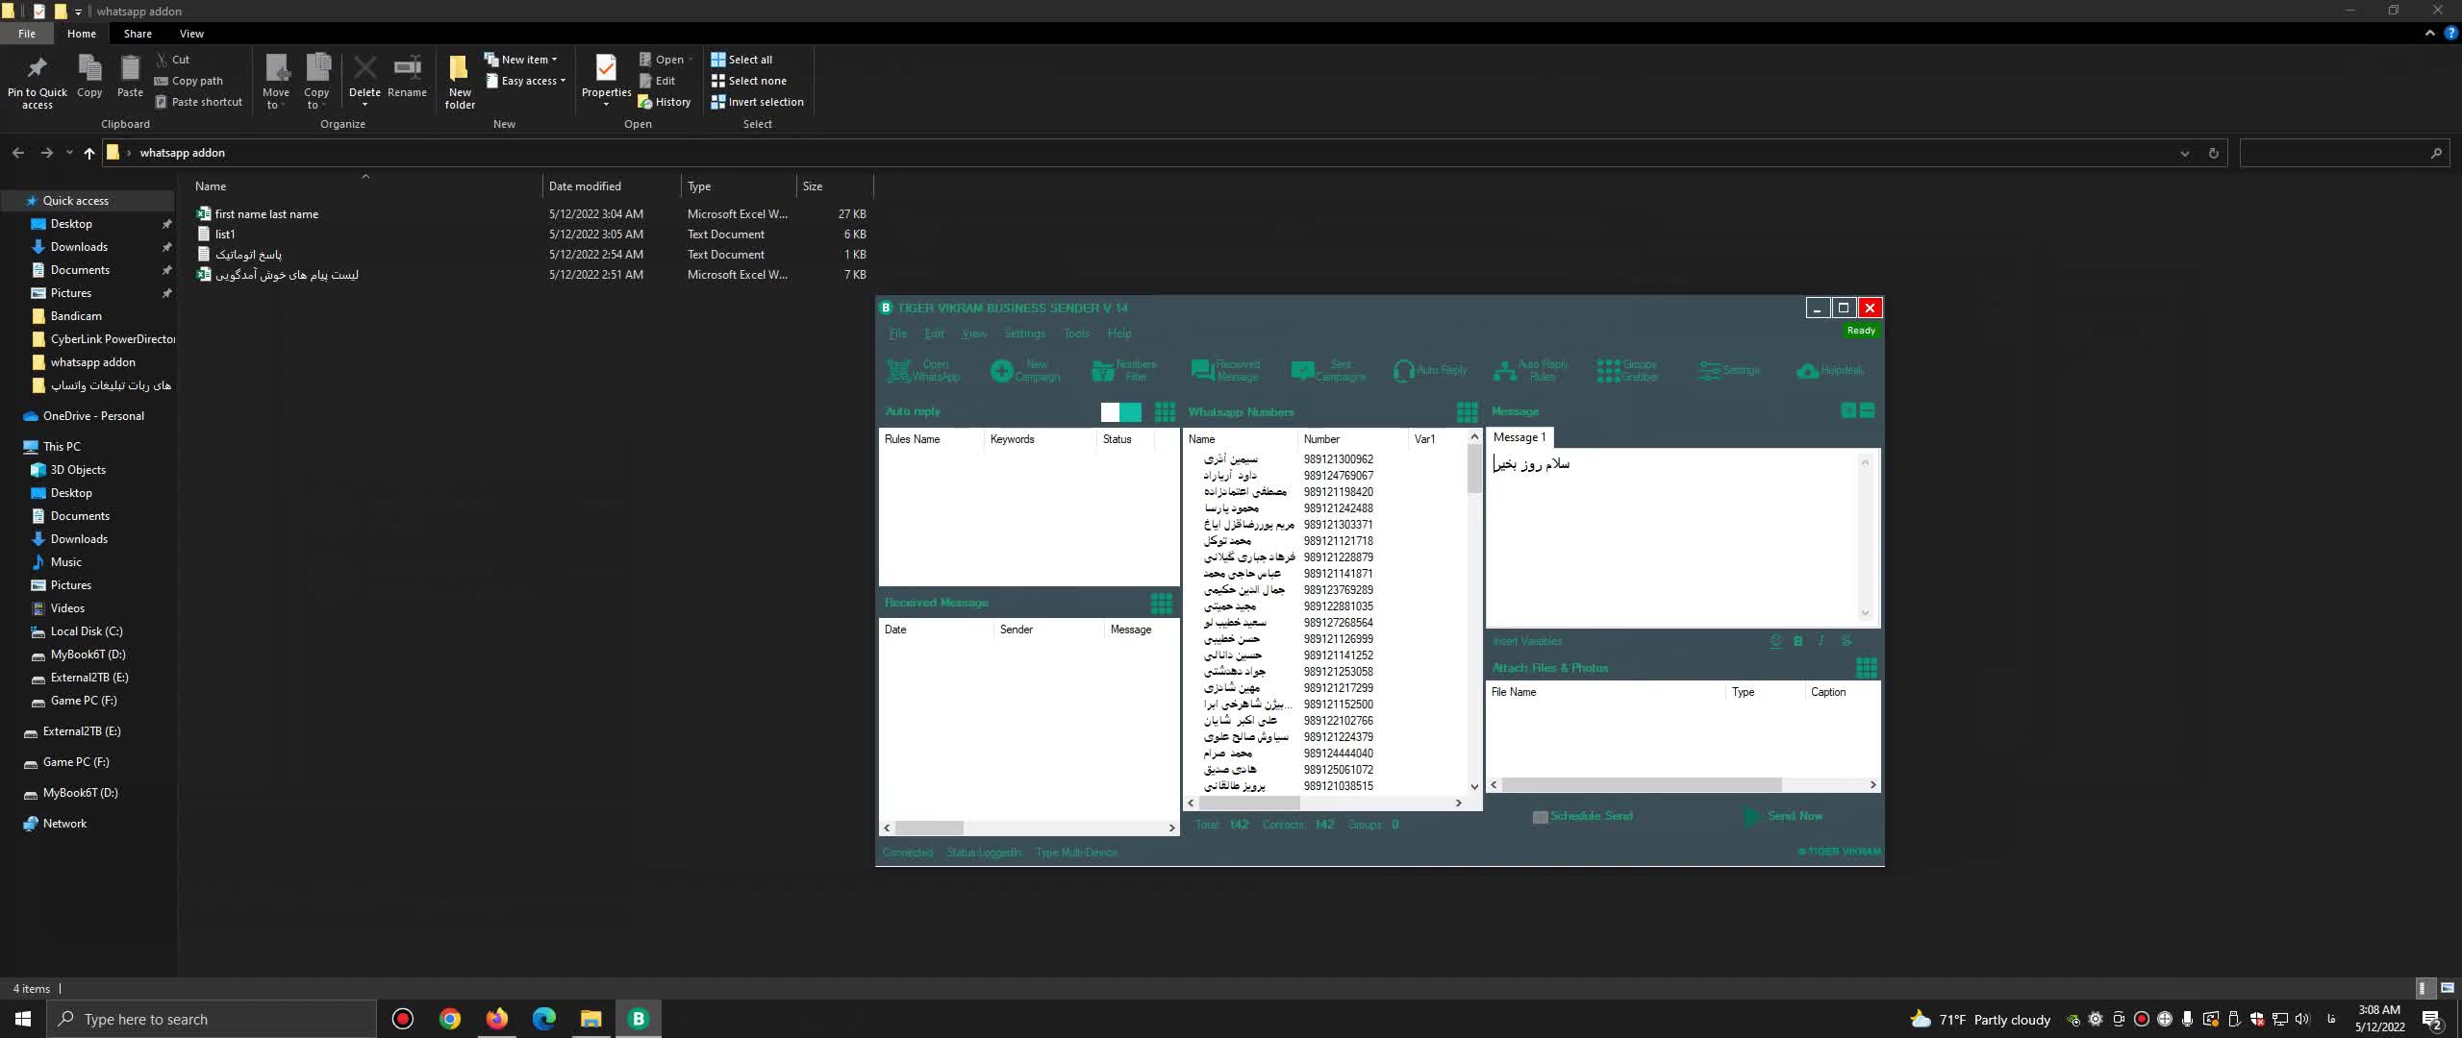Open the Whatsapp Numbers grid menu icon

tap(1467, 412)
